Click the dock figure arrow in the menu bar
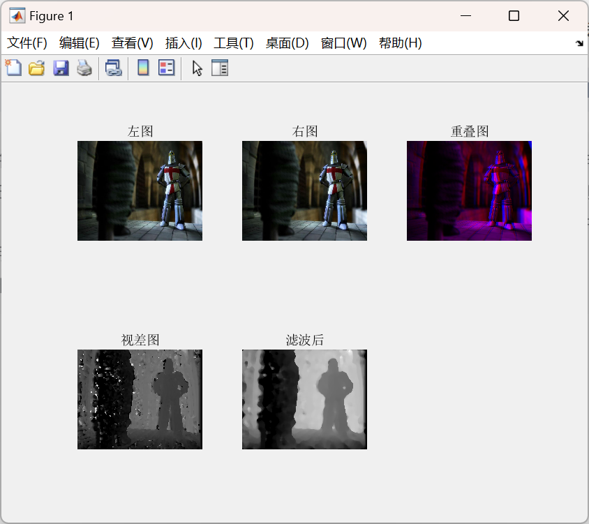The image size is (589, 524). (x=579, y=43)
